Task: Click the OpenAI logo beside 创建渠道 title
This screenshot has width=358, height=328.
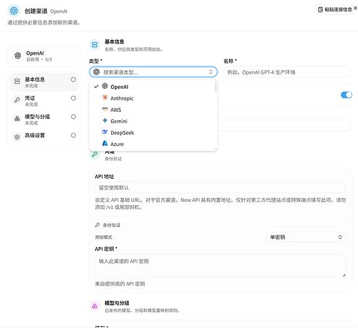Action: coord(14,11)
